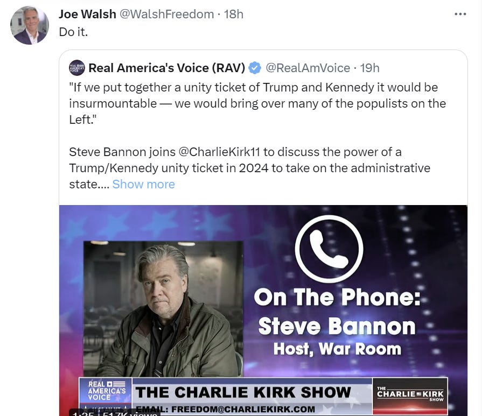
Task: Play the Steve Bannon video thumbnail
Action: [x=263, y=311]
